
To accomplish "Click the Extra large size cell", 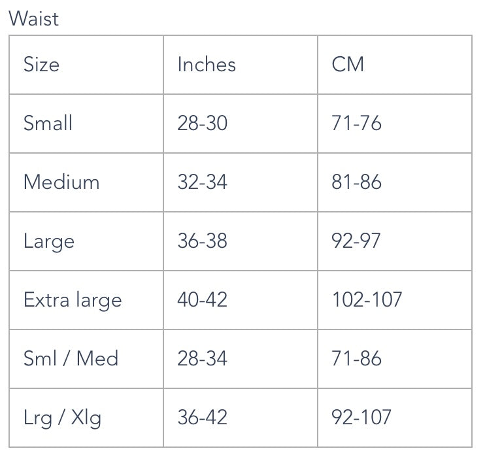I will tap(86, 300).
